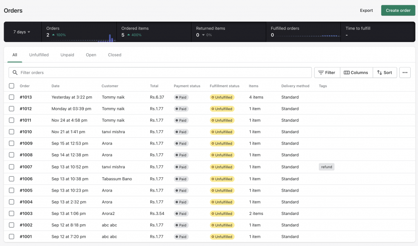The height and width of the screenshot is (246, 418).
Task: Click the Unfulfilled badge on order #1012
Action: [222, 109]
